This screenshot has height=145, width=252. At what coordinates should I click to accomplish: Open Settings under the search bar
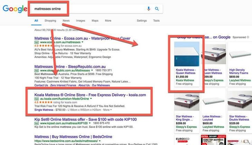pyautogui.click(x=142, y=21)
